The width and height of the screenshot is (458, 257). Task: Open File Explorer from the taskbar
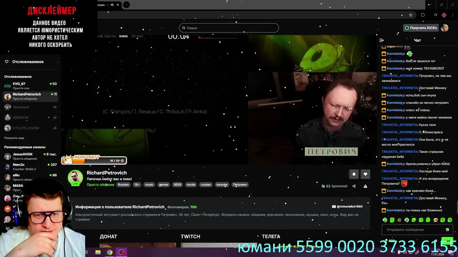point(98,252)
